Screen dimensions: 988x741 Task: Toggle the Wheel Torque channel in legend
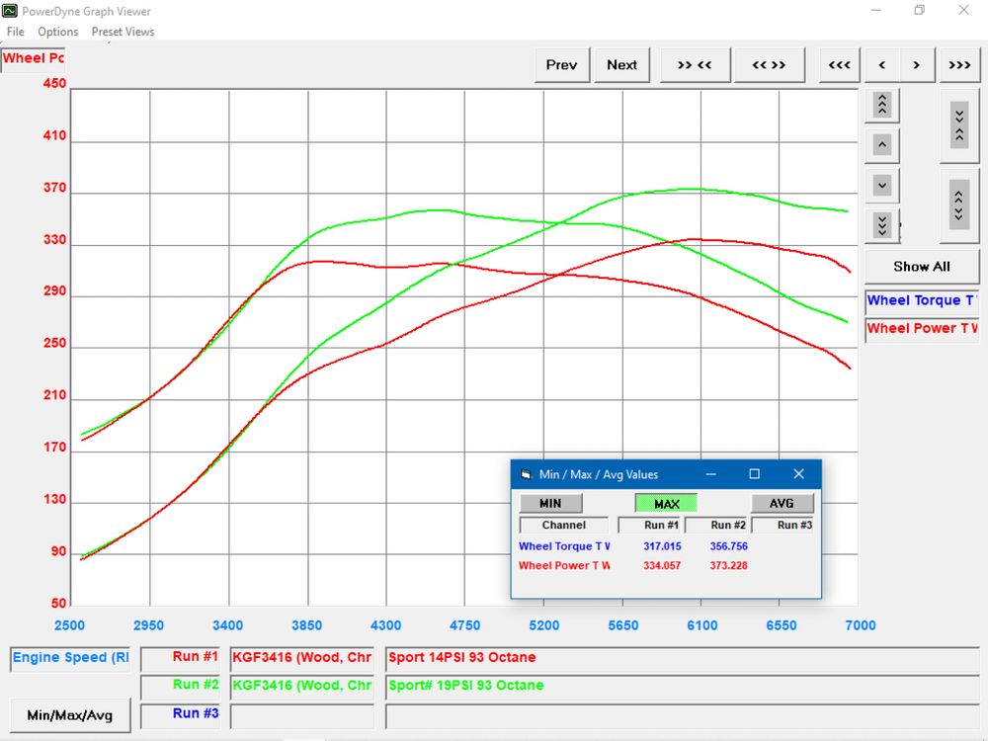[x=922, y=300]
